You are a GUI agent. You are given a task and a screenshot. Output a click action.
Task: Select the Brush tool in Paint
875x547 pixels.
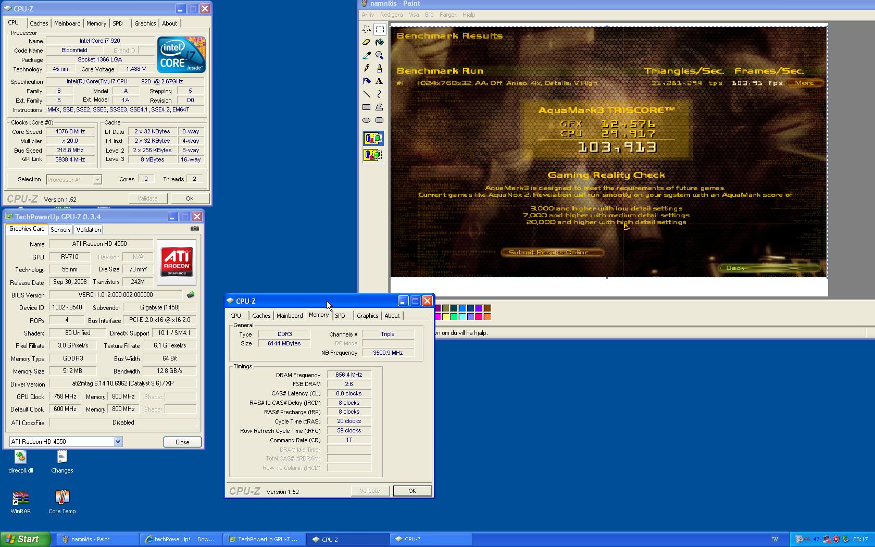(380, 68)
